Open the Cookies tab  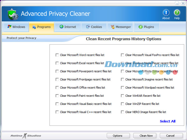pos(94,27)
